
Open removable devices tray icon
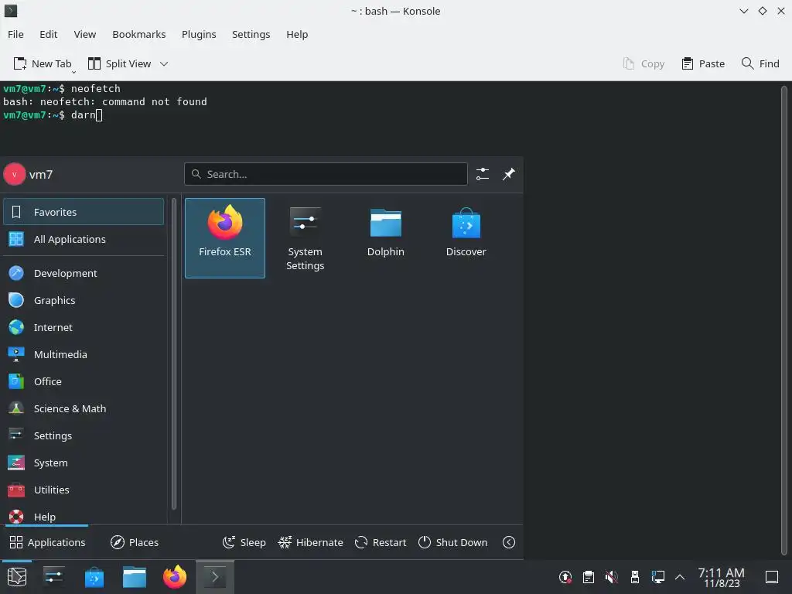(x=635, y=577)
